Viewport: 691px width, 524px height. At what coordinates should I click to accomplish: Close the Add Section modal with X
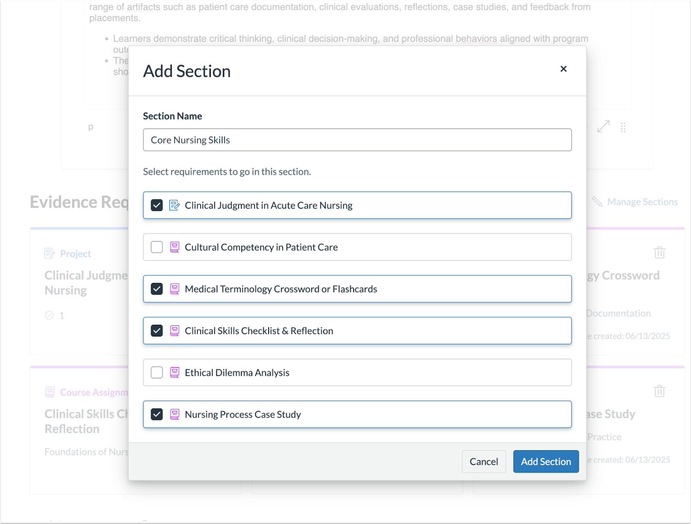click(x=563, y=69)
